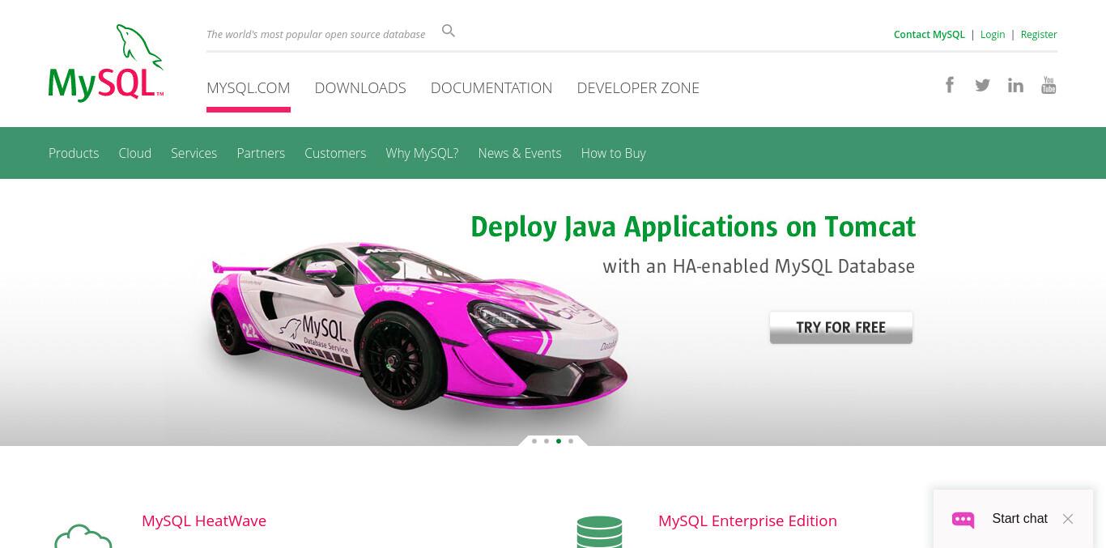Screen dimensions: 1106x548
Task: Open Contact MySQL link
Action: point(929,34)
